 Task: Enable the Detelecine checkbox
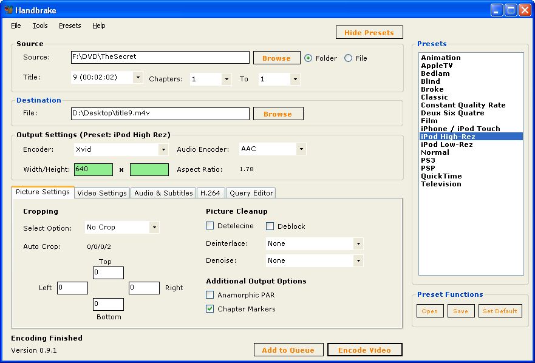point(210,226)
